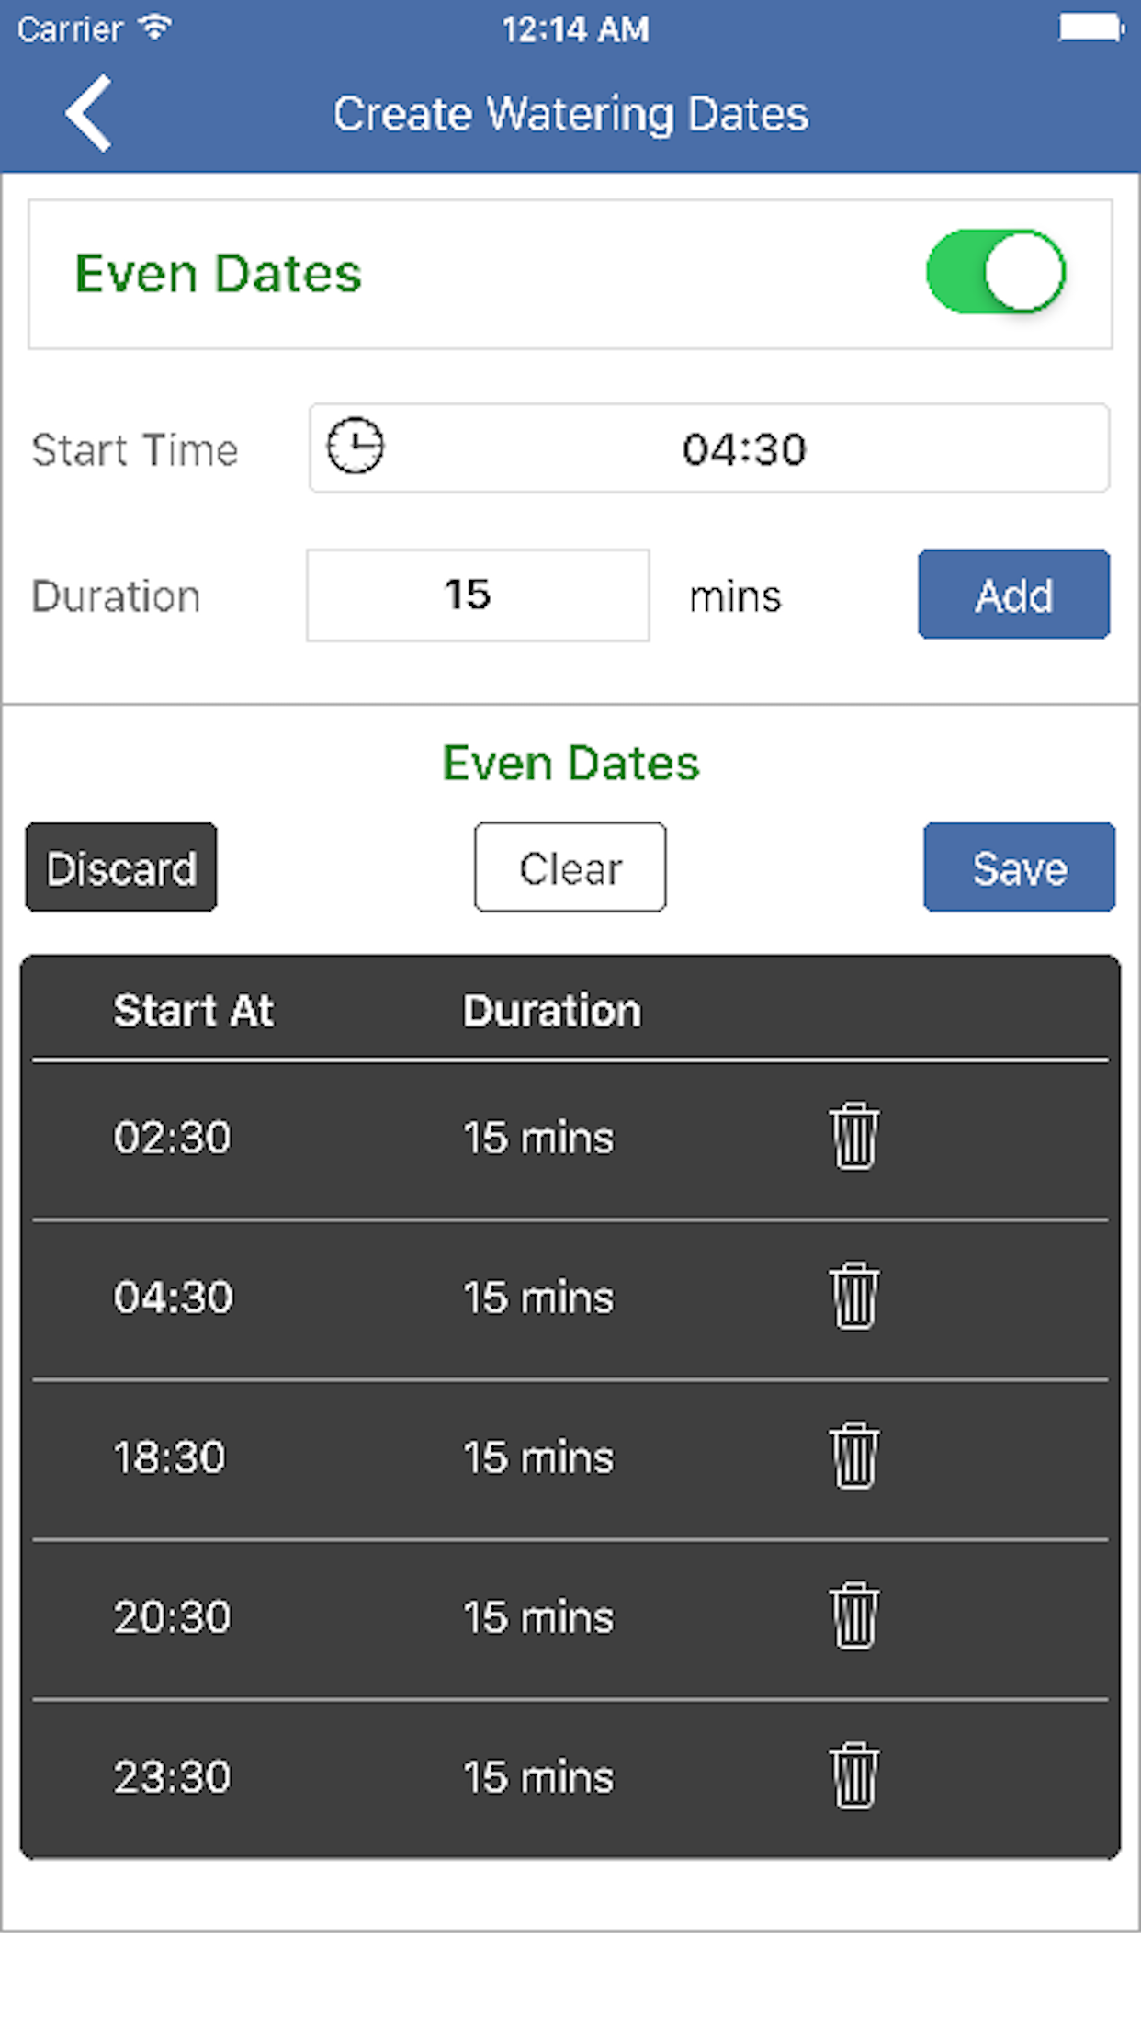Delete the 23:30 watering entry
Screen dimensions: 1141x2029
(854, 1776)
